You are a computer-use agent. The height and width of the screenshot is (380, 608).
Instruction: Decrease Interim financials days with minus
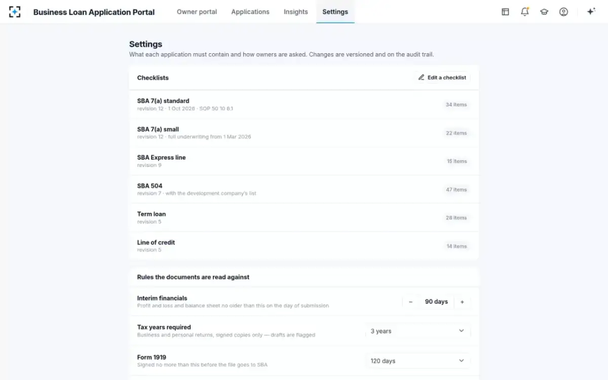coord(411,302)
